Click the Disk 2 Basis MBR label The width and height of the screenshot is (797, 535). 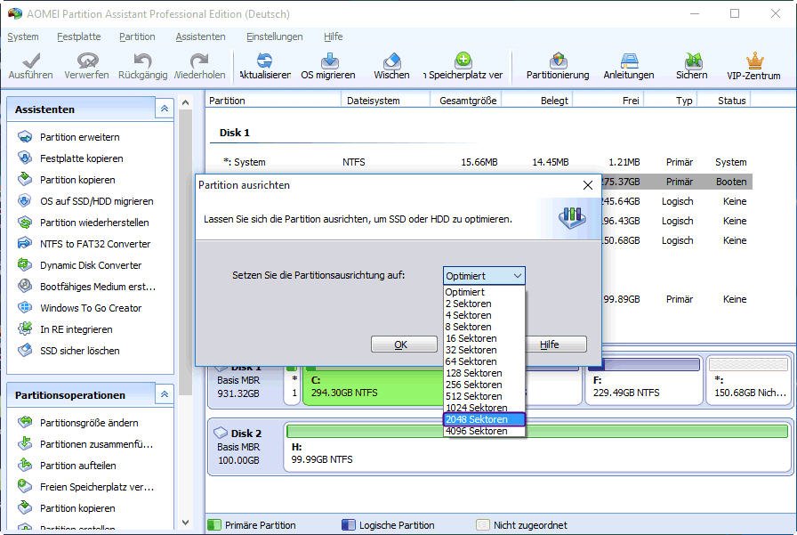click(x=238, y=447)
